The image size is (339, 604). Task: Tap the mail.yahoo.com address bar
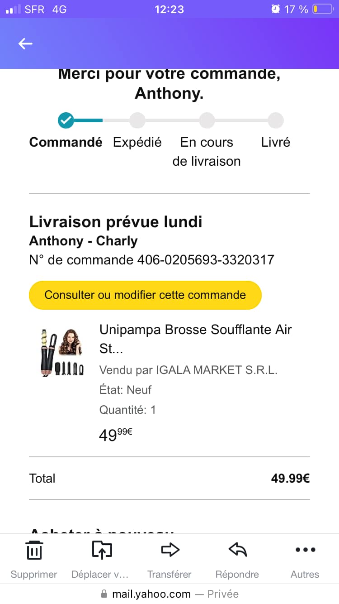tap(169, 594)
